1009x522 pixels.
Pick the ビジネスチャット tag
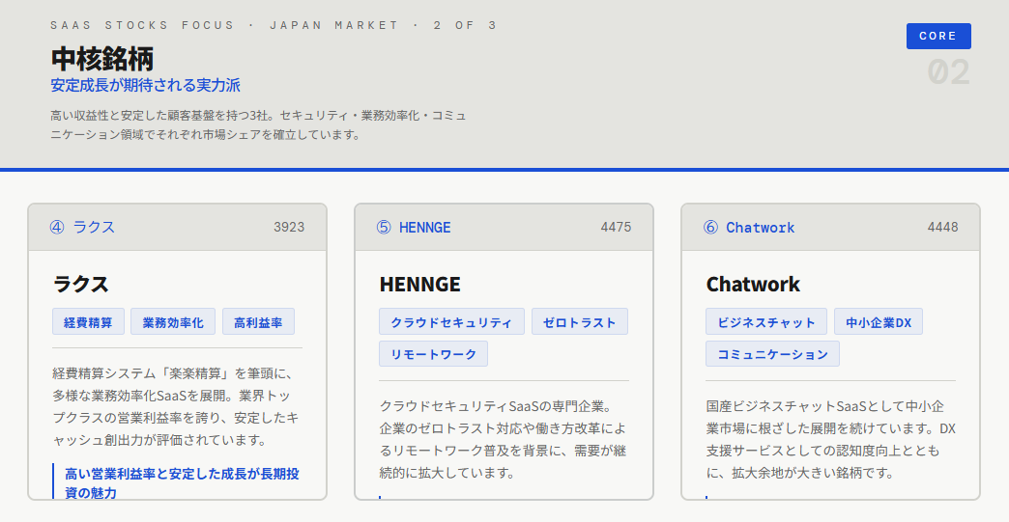(766, 322)
